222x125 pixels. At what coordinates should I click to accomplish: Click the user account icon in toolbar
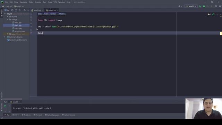180,6
